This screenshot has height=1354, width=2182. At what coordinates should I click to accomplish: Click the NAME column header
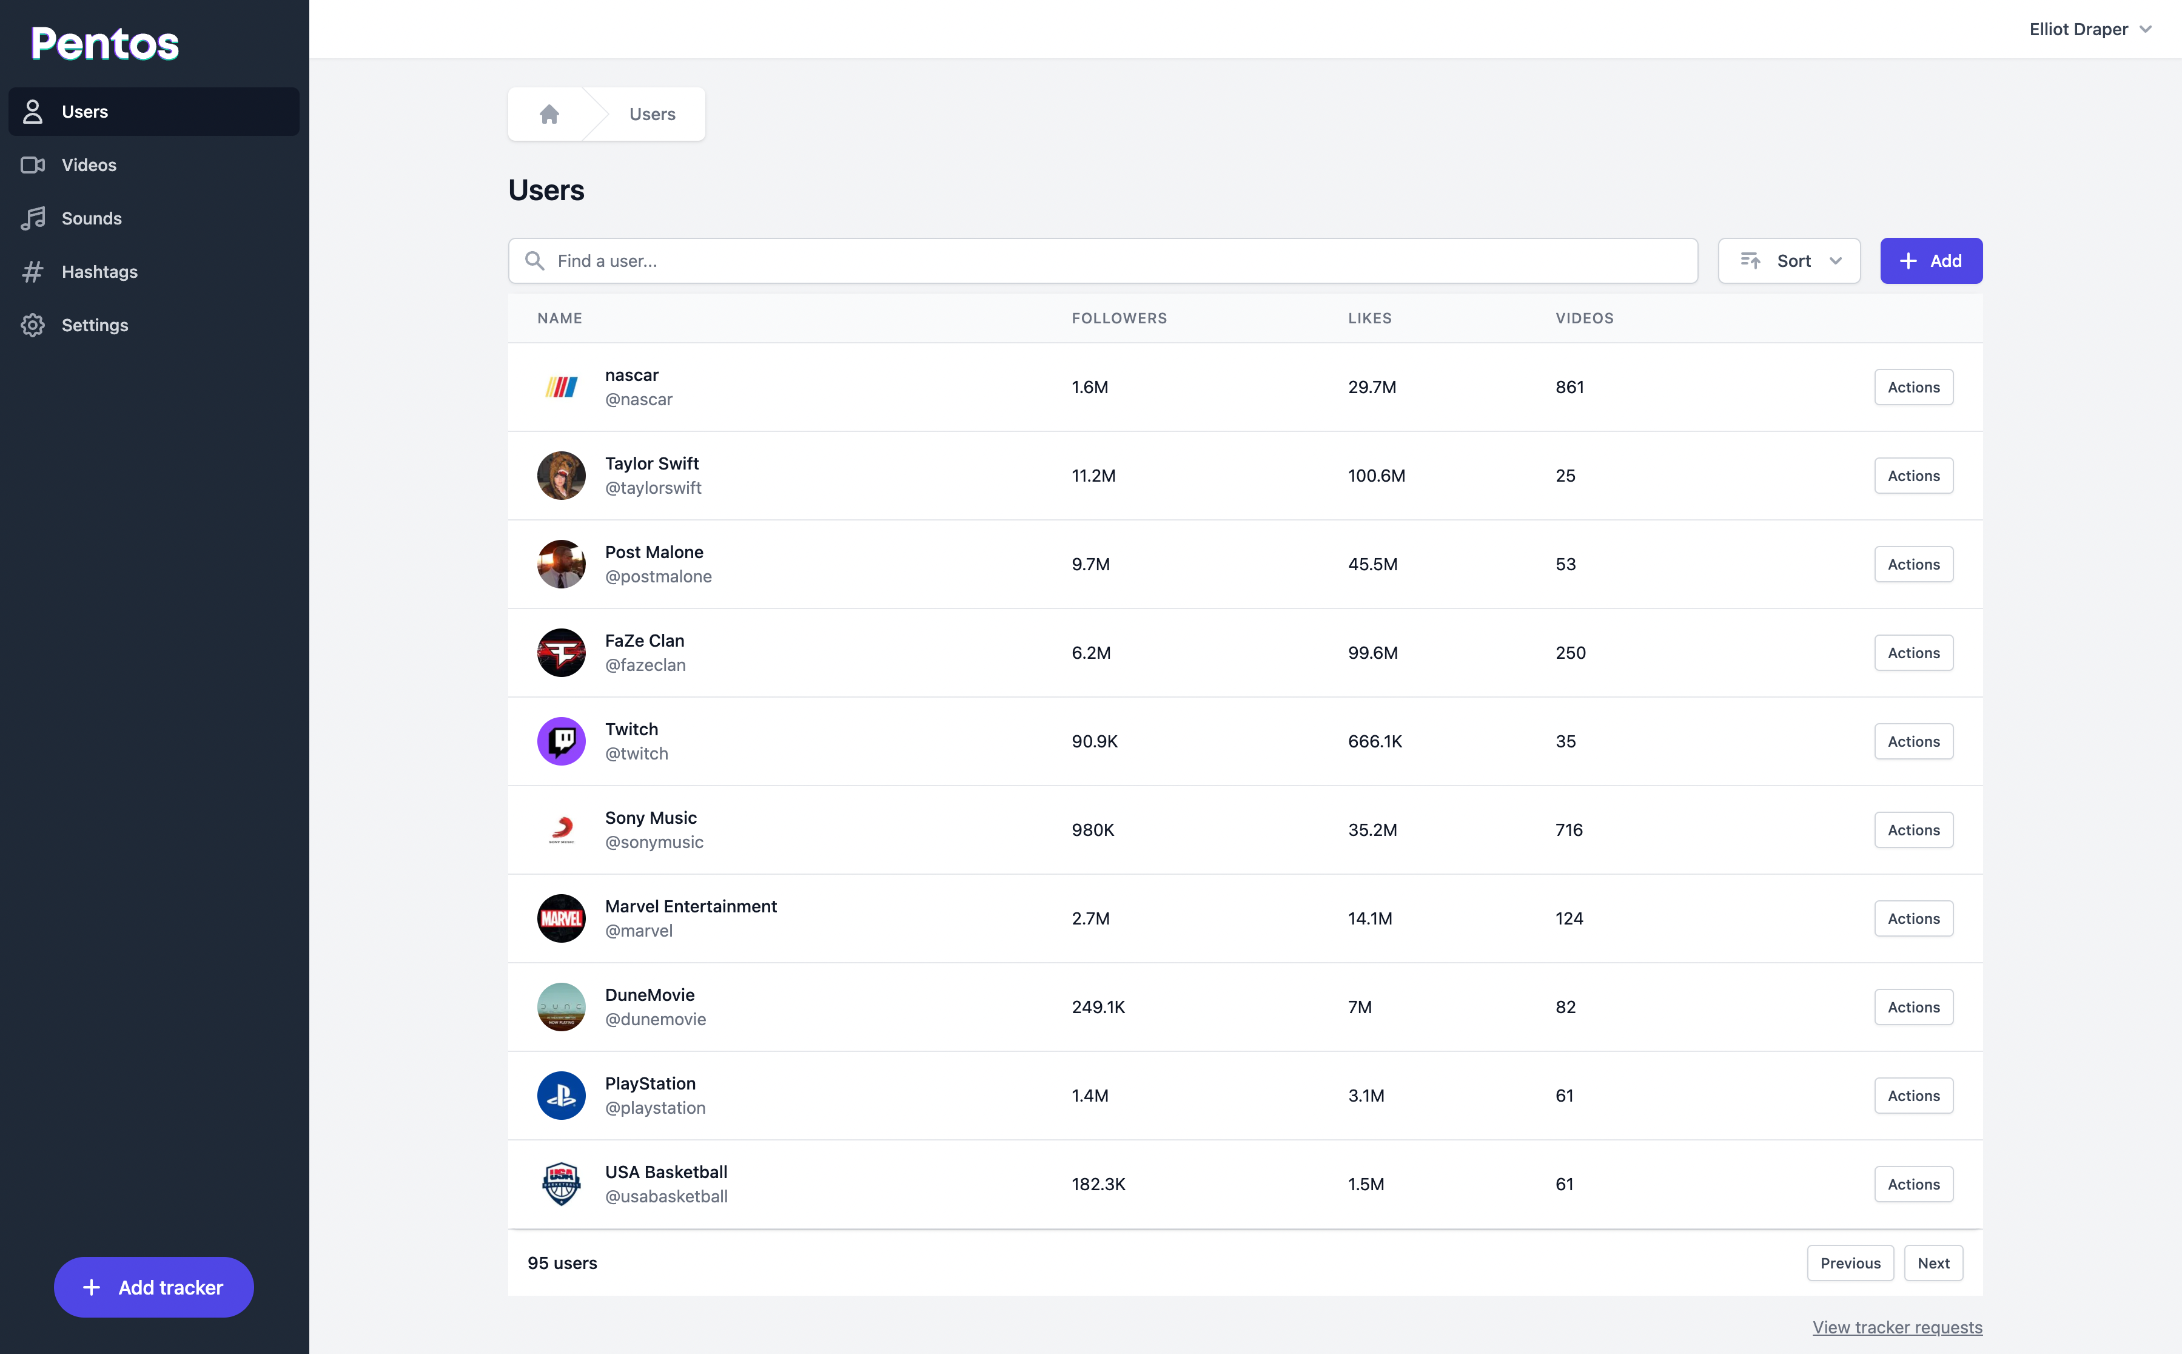[559, 318]
